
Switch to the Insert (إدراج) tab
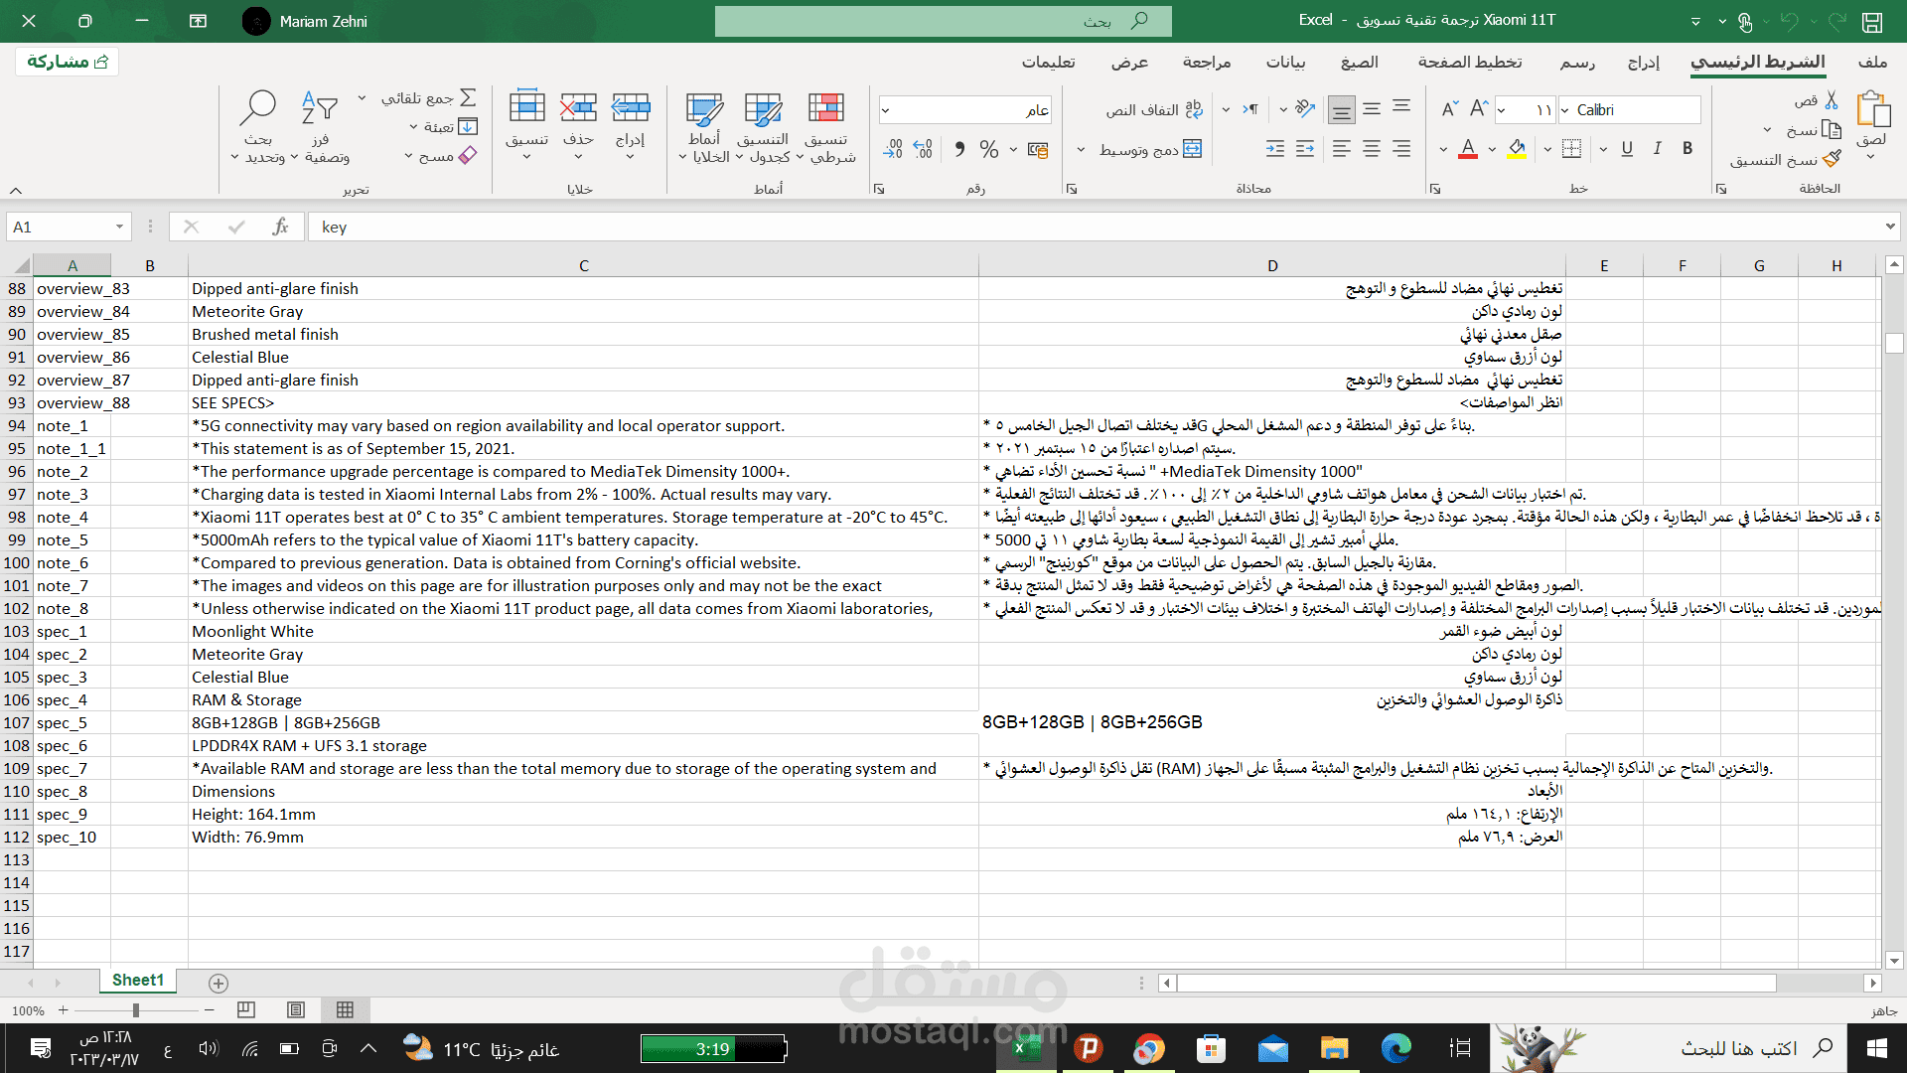coord(1644,62)
